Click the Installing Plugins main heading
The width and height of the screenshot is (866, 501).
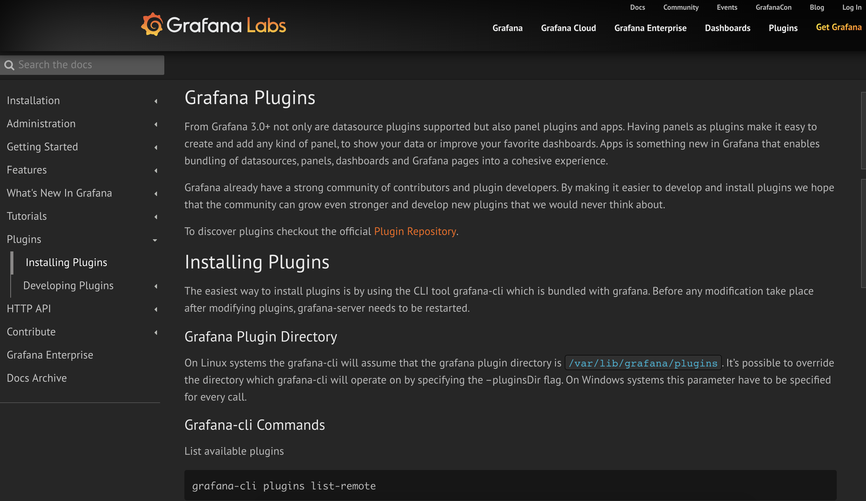(x=257, y=262)
